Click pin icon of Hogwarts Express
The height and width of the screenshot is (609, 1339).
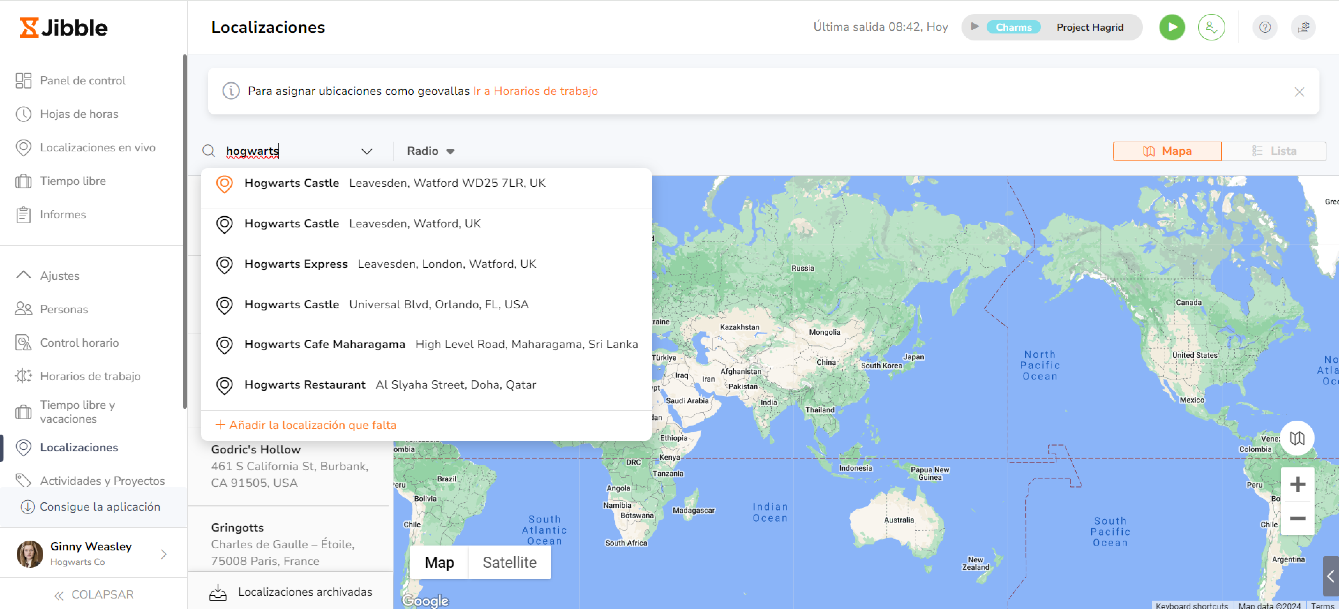(224, 264)
